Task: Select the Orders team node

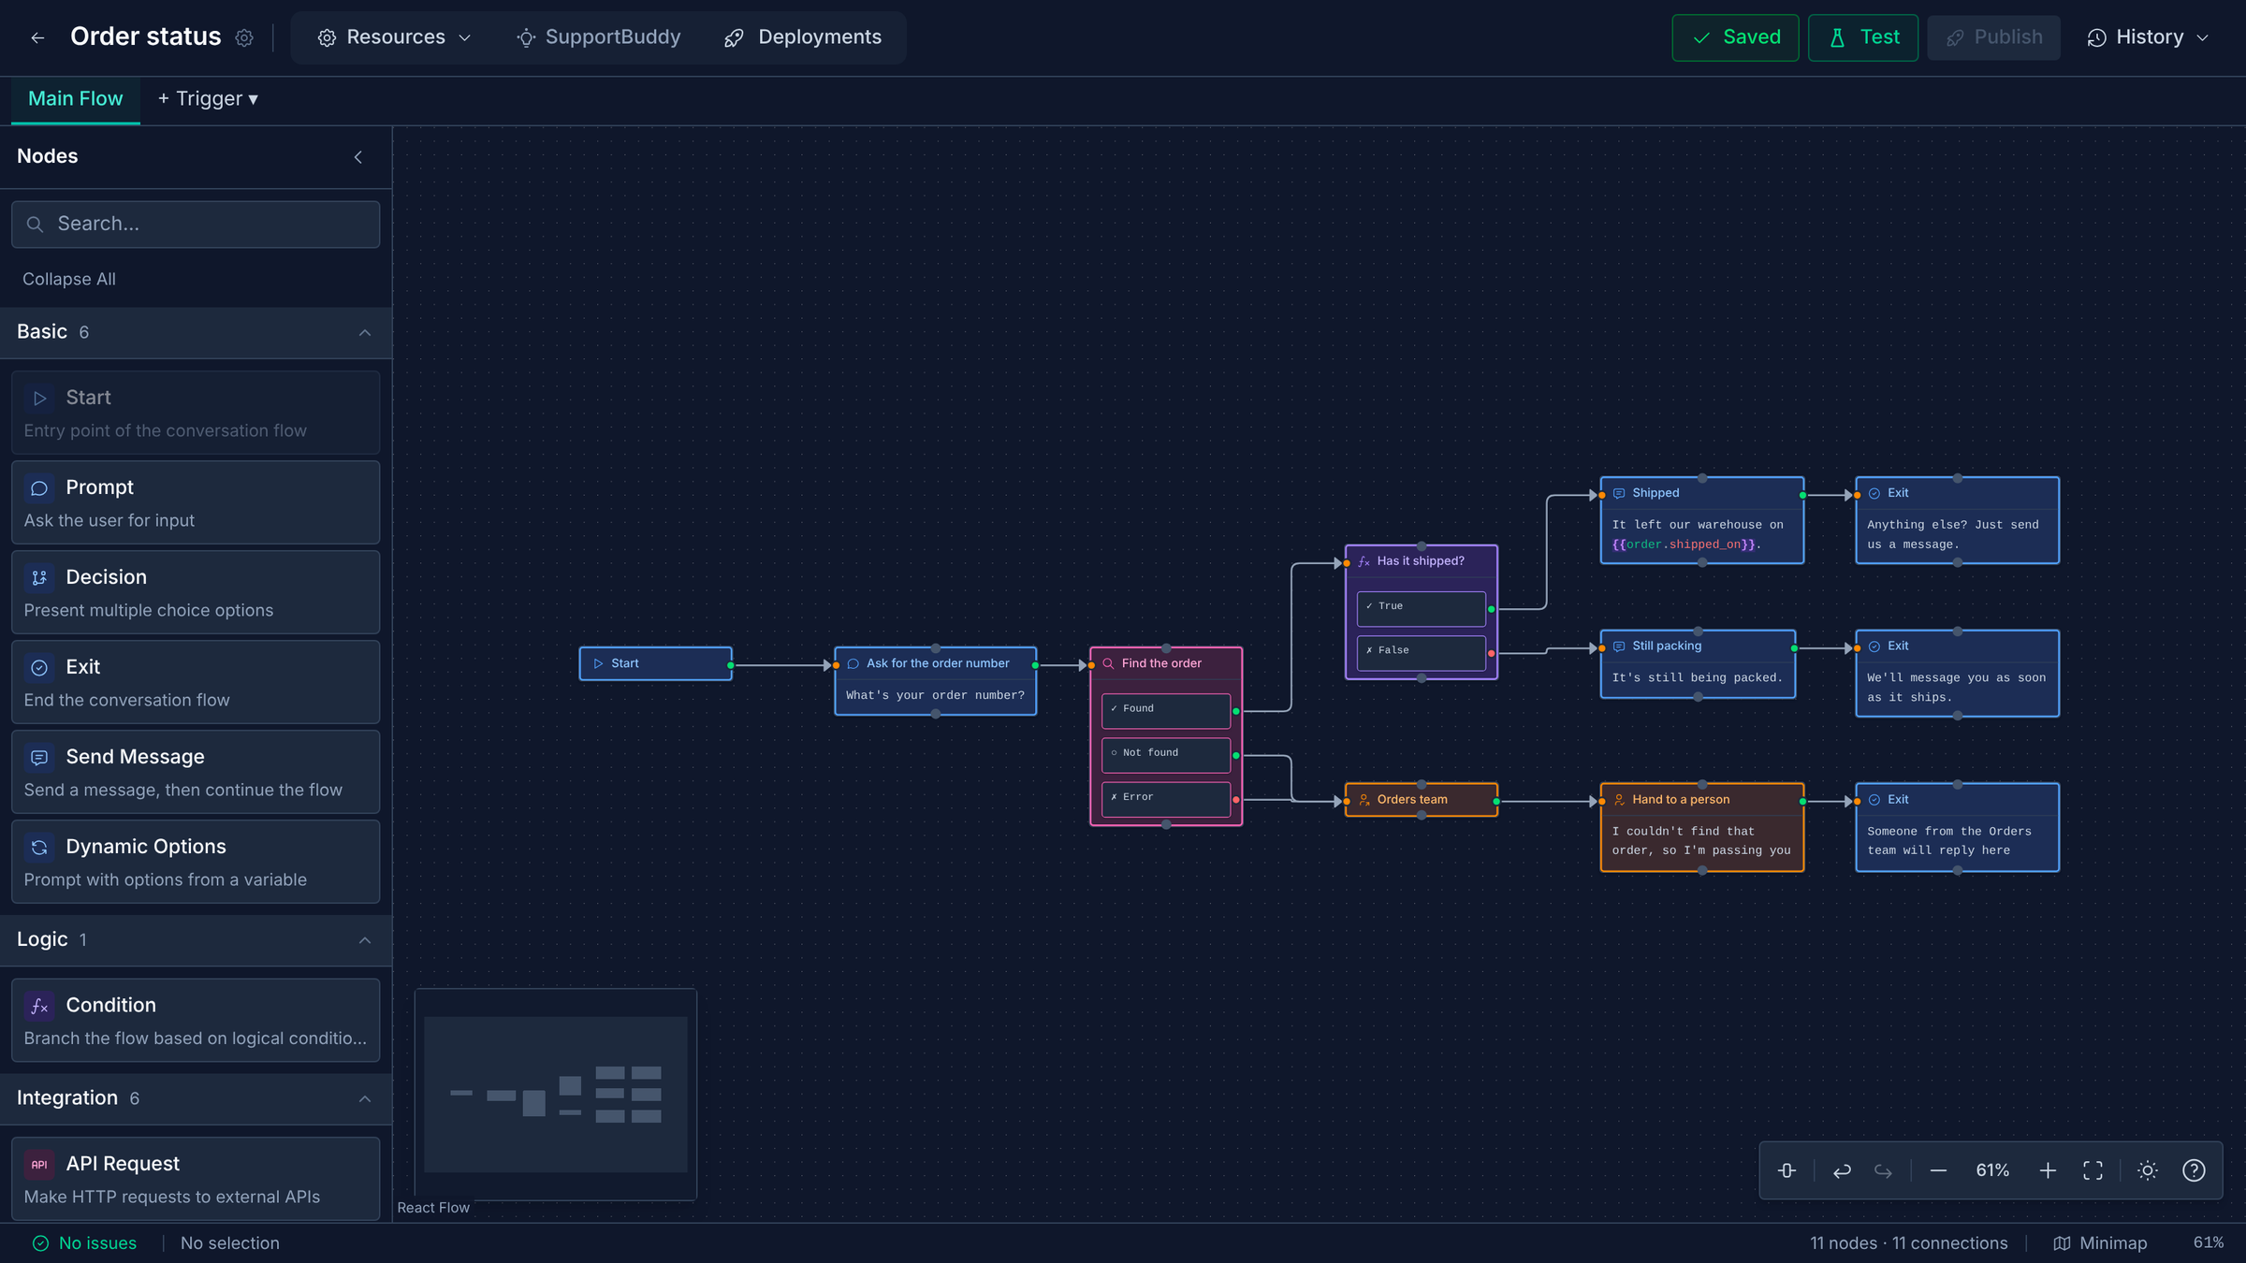Action: (x=1422, y=800)
